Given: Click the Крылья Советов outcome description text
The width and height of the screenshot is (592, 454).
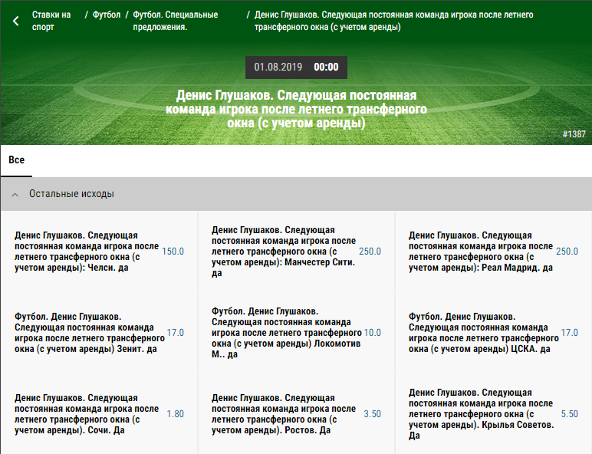Looking at the screenshot, I should coord(482,414).
